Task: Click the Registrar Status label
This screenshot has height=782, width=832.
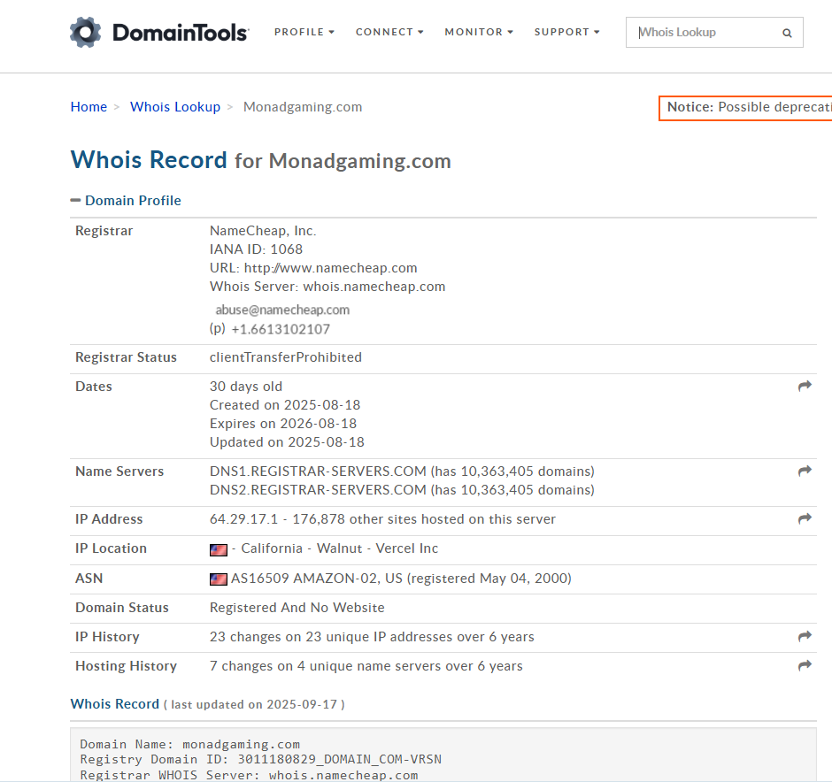Action: coord(126,356)
